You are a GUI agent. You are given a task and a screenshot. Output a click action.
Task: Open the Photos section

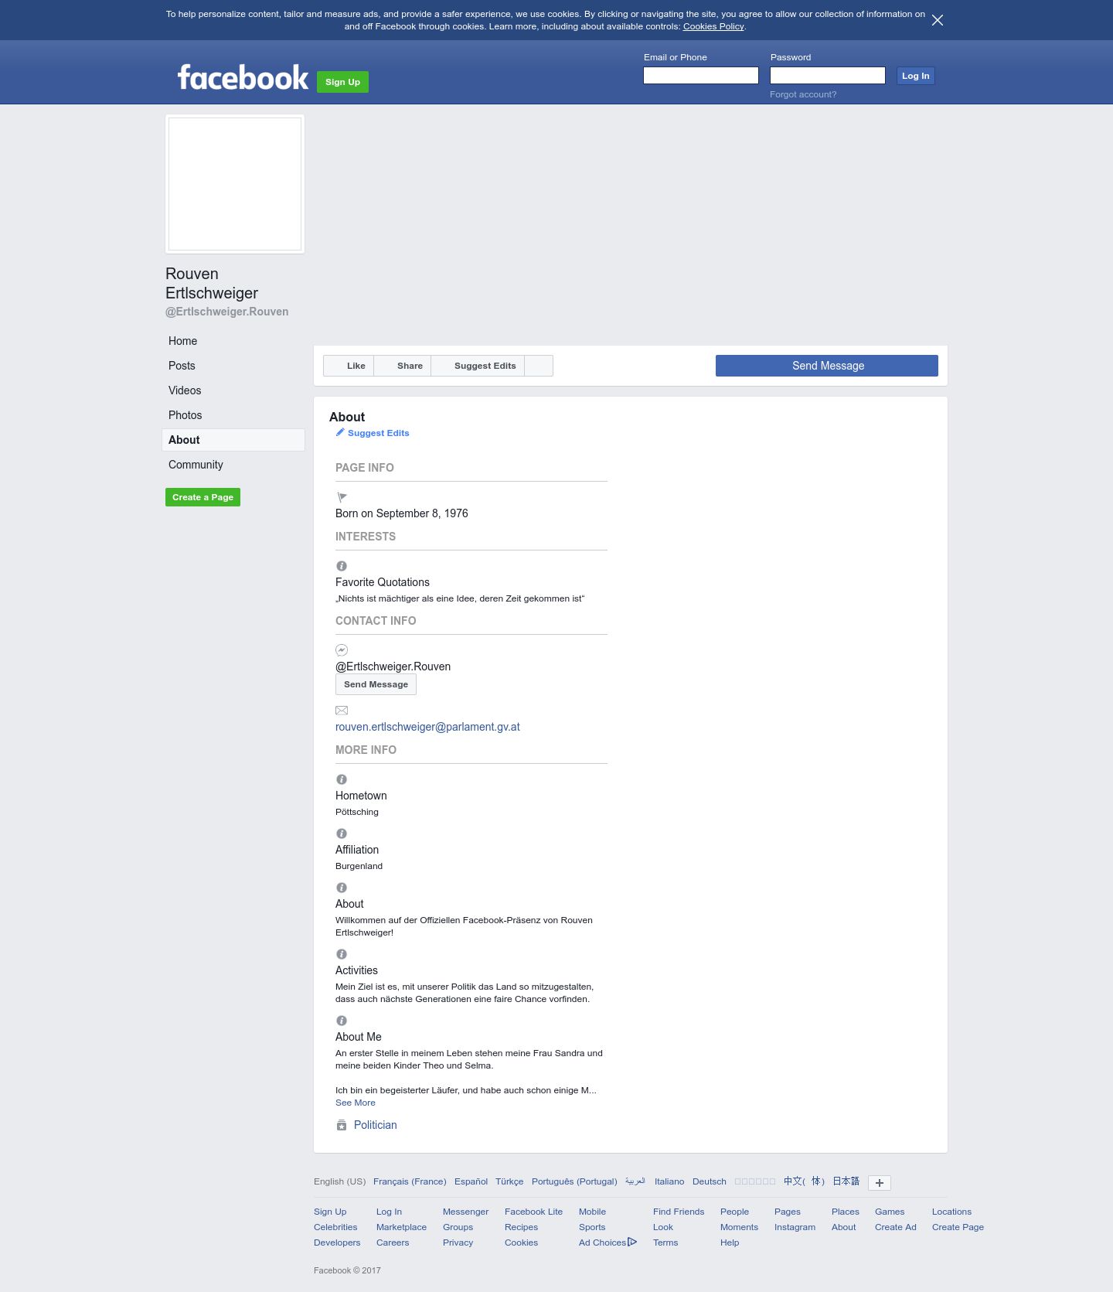tap(233, 415)
